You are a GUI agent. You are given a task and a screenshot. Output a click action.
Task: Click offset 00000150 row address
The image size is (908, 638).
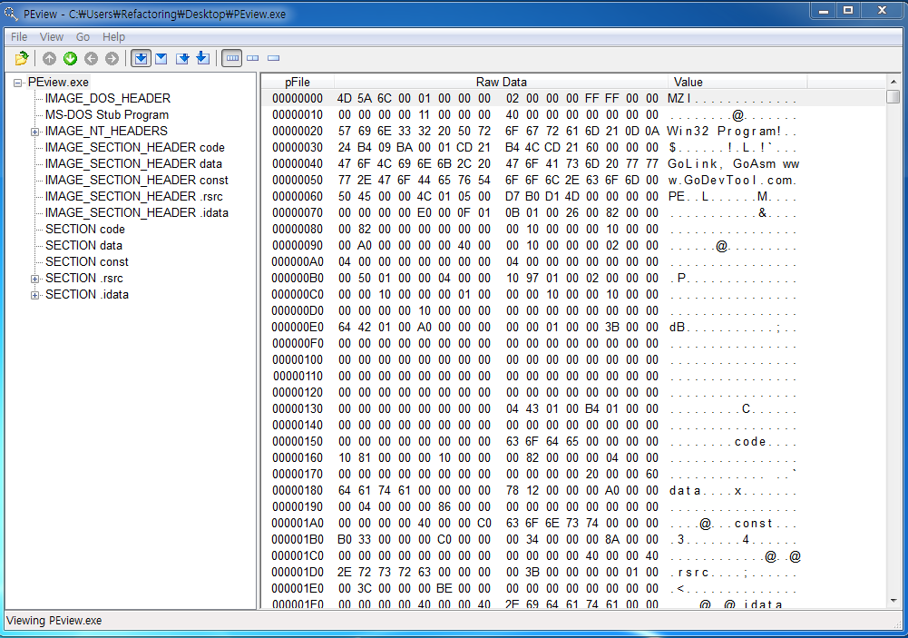pyautogui.click(x=298, y=442)
